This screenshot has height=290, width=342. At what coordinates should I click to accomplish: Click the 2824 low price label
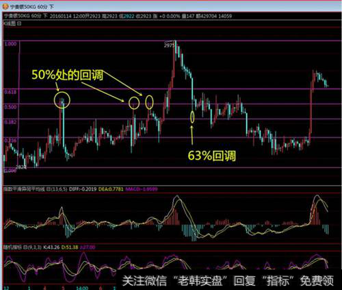pos(21,167)
